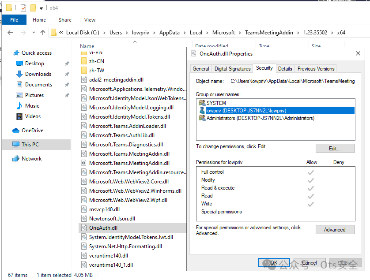Click the Downloads arrow icon in sidebar

(19, 74)
